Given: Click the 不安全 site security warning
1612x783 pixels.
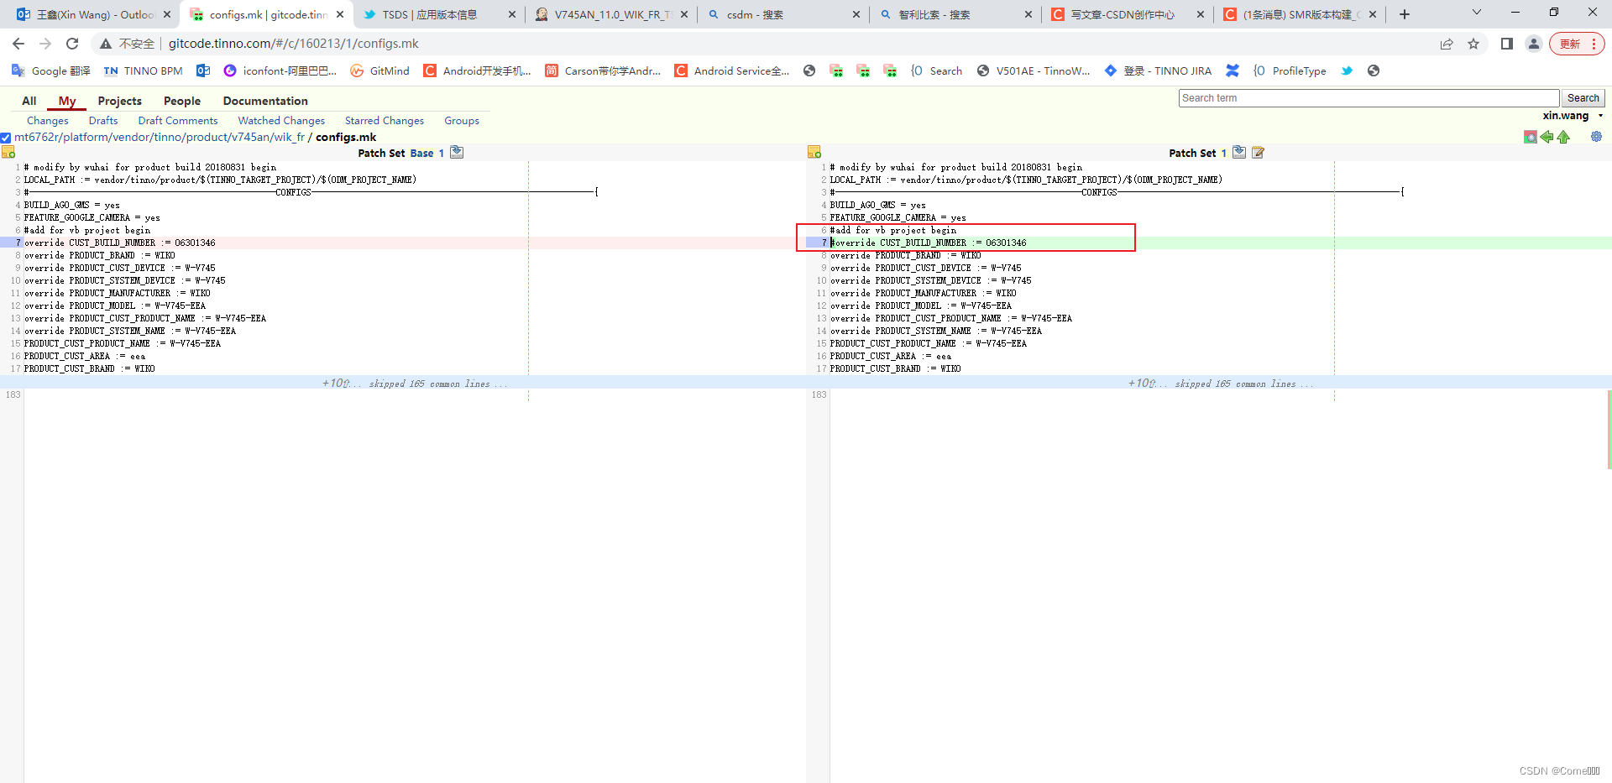Looking at the screenshot, I should point(128,44).
